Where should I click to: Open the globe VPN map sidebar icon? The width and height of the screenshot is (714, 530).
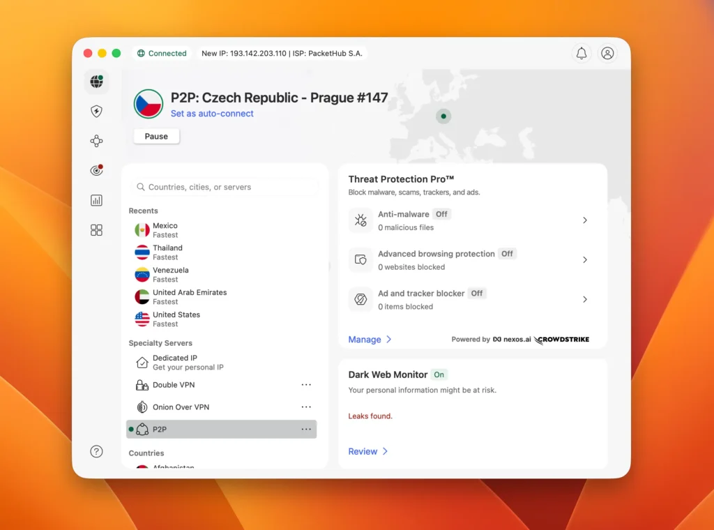96,82
